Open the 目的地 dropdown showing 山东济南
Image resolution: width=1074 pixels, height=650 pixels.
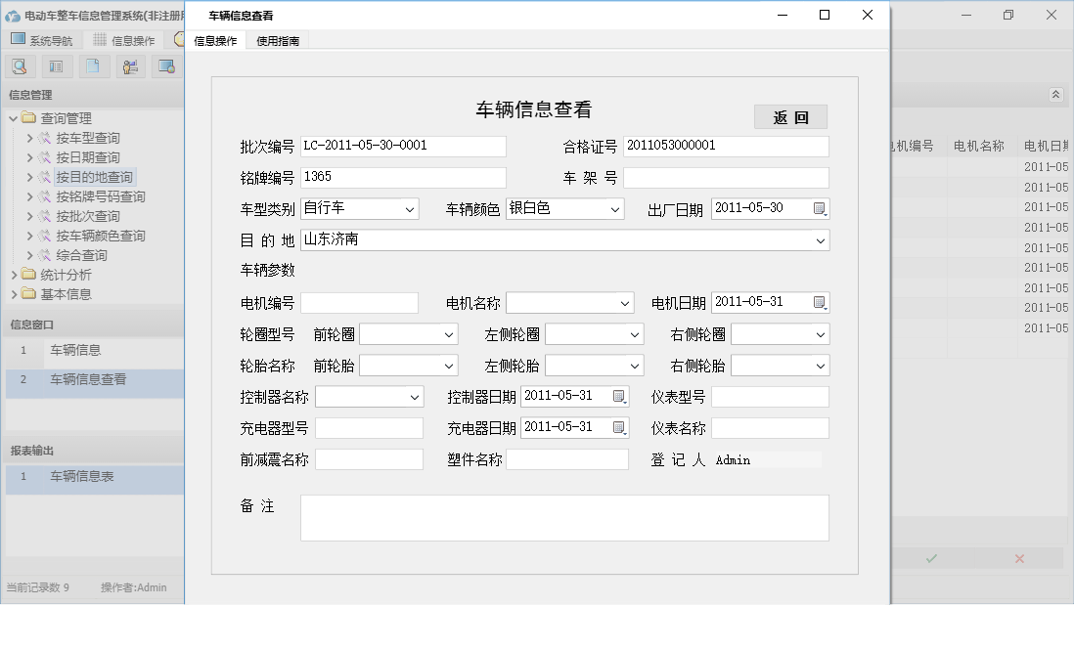[x=822, y=239]
